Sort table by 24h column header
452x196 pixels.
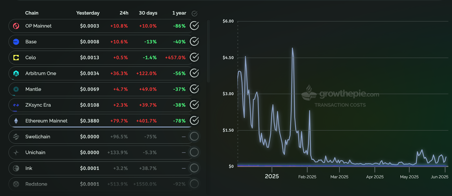pyautogui.click(x=124, y=13)
